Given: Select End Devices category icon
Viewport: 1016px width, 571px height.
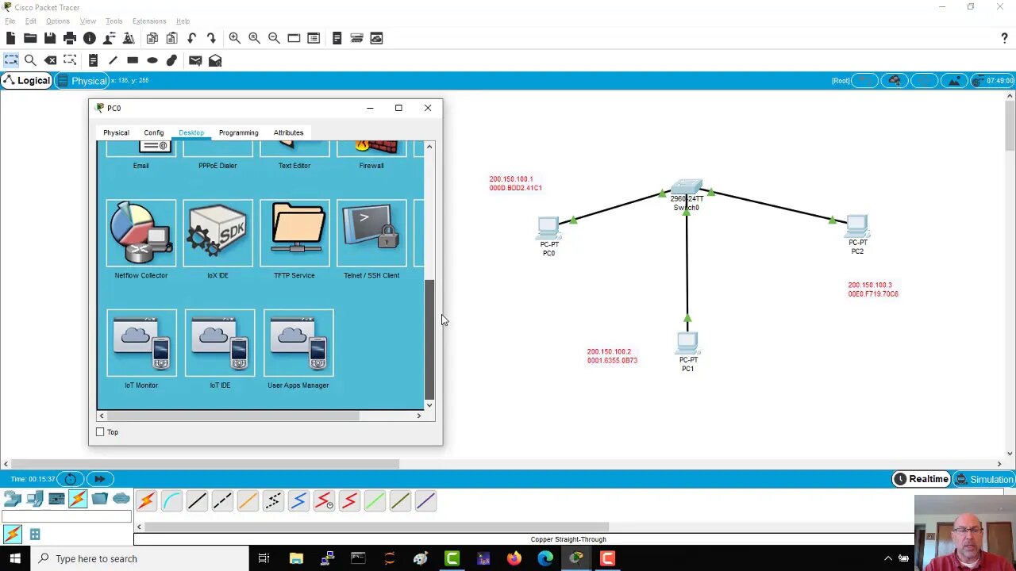Looking at the screenshot, I should (35, 499).
